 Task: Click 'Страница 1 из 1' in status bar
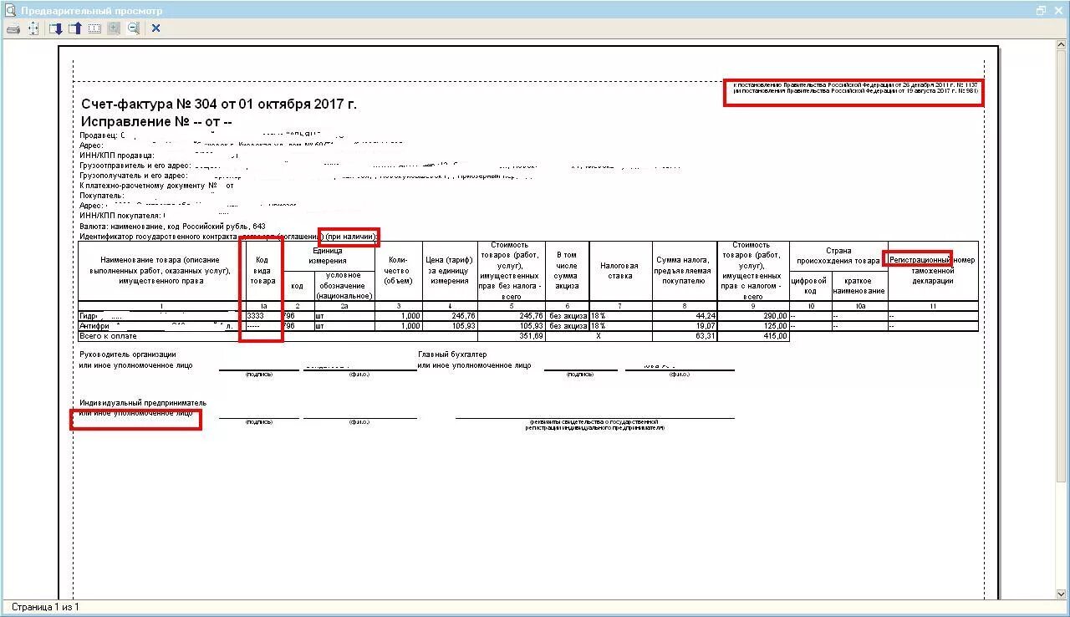pos(45,607)
